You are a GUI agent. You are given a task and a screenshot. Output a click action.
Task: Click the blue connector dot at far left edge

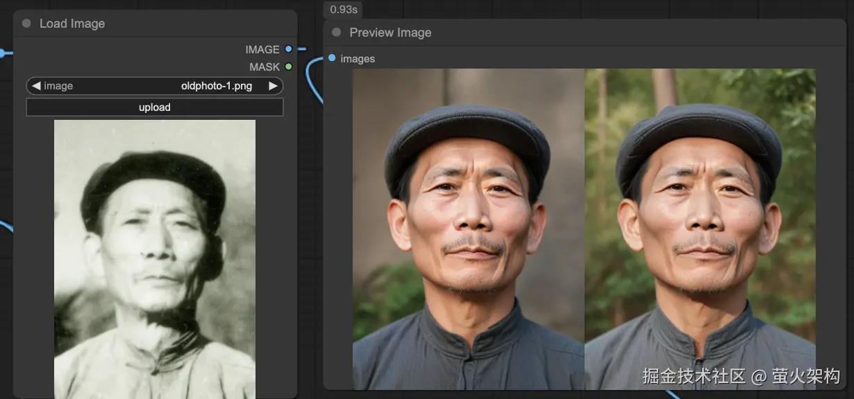2,53
